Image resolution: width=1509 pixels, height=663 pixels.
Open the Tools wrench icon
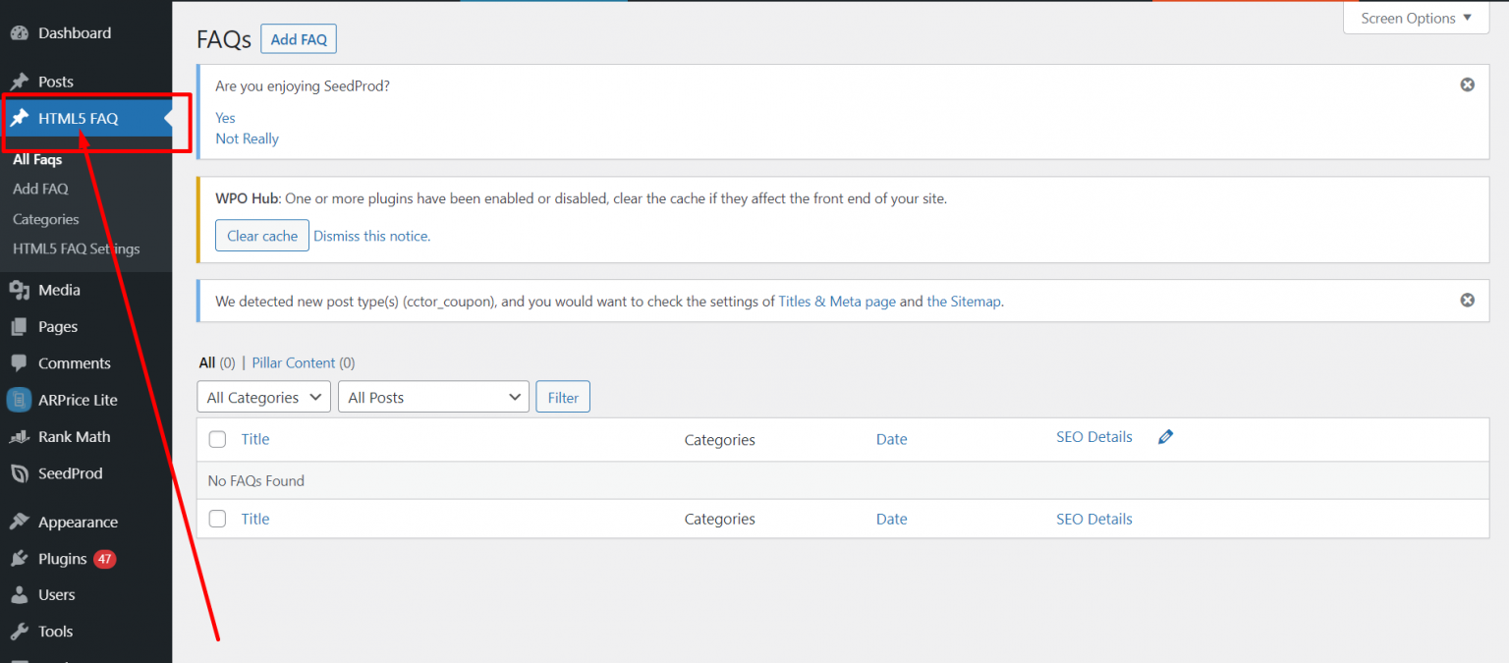19,631
